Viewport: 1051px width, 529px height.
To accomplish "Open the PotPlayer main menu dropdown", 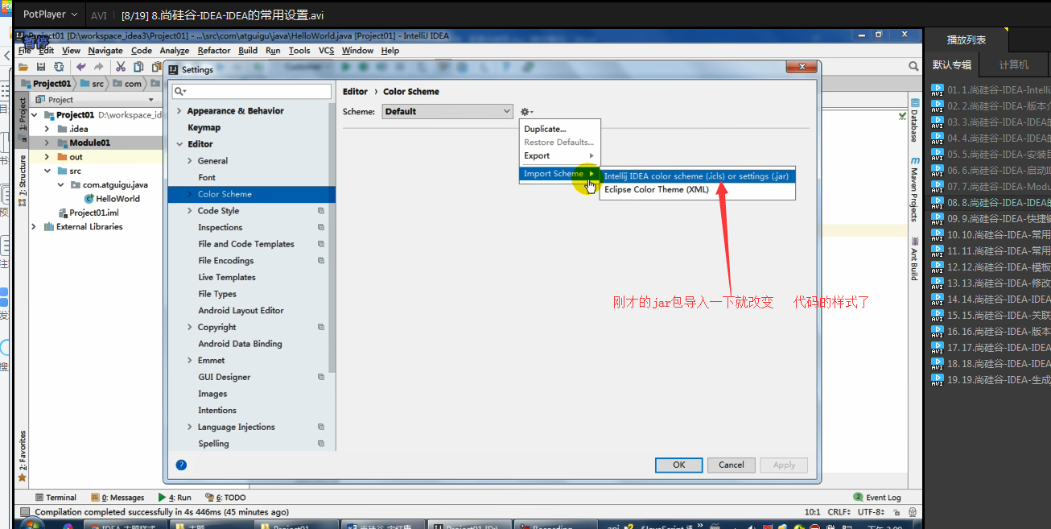I will pyautogui.click(x=50, y=14).
